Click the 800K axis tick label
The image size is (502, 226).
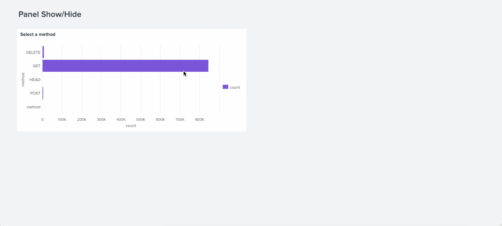click(x=199, y=119)
